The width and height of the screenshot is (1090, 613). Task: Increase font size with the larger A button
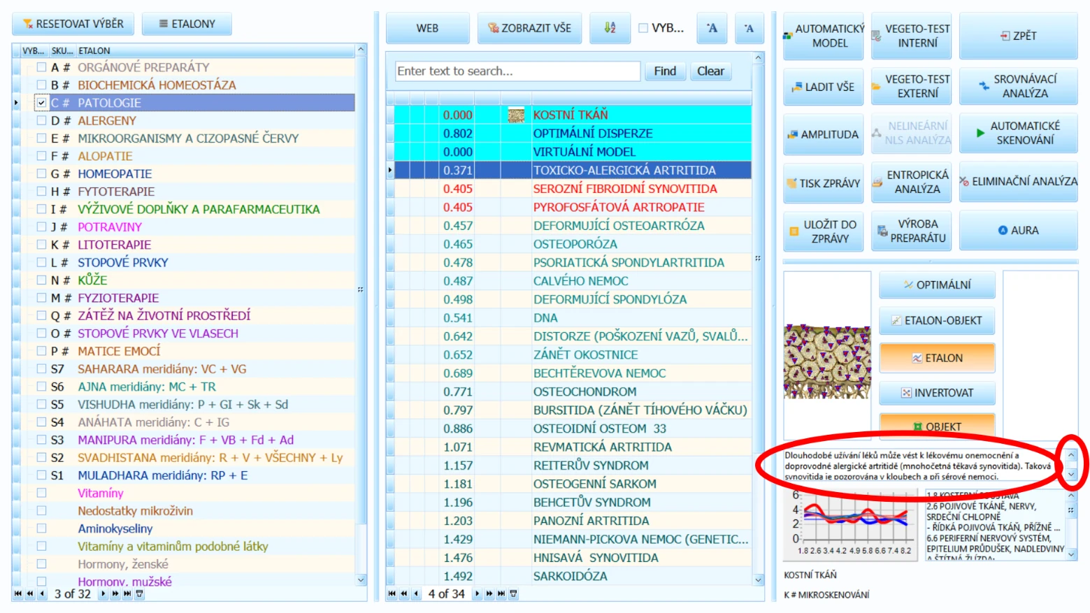pos(712,29)
